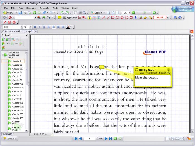Open the zoom percentage dropdown showing 158%
The height and width of the screenshot is (146, 195).
pos(129,13)
